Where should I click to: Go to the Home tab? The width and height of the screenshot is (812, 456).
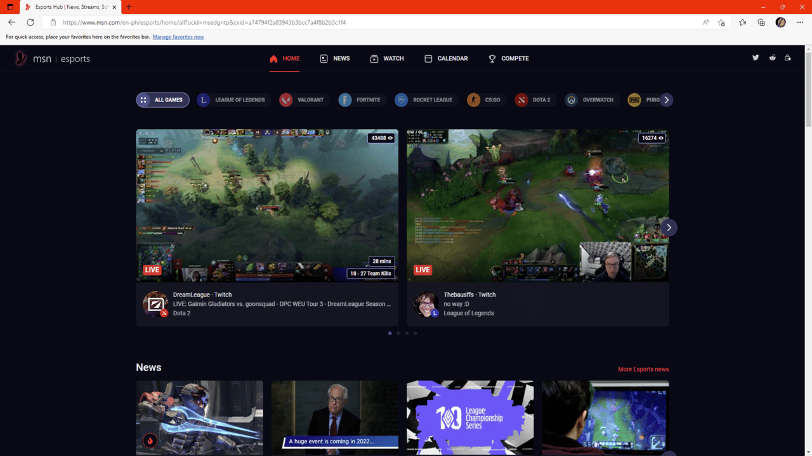click(284, 58)
